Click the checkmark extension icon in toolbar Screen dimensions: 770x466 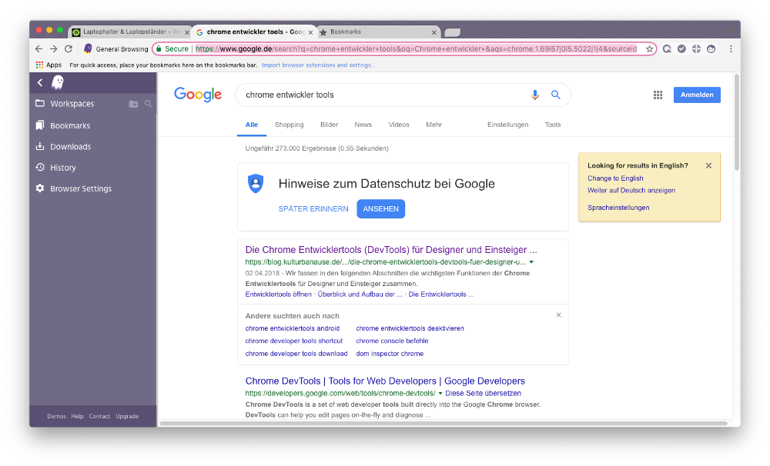pos(681,49)
